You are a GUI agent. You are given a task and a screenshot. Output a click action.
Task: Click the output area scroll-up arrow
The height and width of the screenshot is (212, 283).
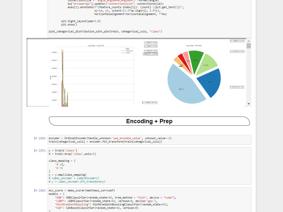[x=248, y=41]
